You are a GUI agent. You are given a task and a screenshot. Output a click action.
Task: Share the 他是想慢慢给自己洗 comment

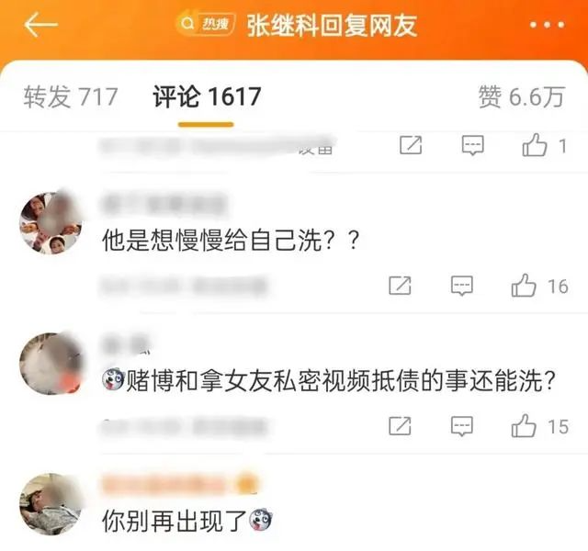pos(400,286)
